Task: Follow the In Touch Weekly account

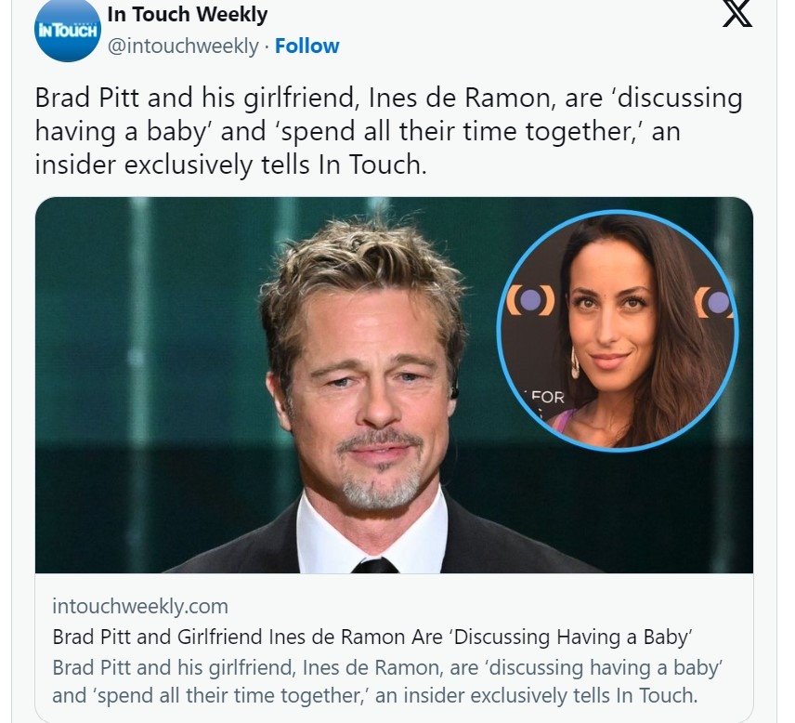Action: coord(306,46)
